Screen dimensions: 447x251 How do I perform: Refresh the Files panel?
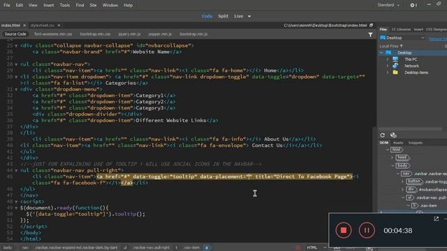coord(383,135)
